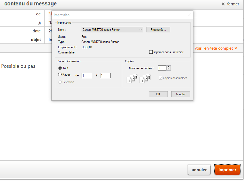Click the 'de' page start field
This screenshot has height=183, width=244.
87,76
